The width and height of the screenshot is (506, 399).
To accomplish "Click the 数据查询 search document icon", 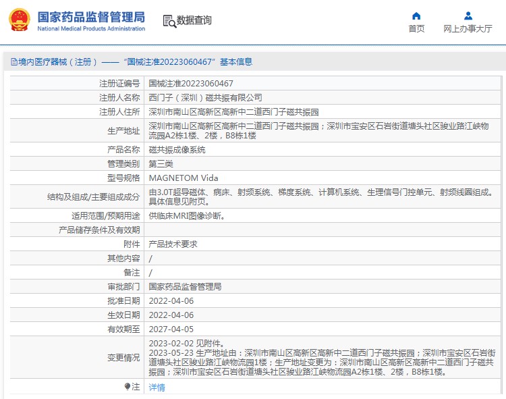I will (169, 21).
